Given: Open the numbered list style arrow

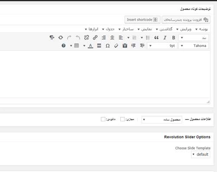Looking at the screenshot, I should (128, 38).
